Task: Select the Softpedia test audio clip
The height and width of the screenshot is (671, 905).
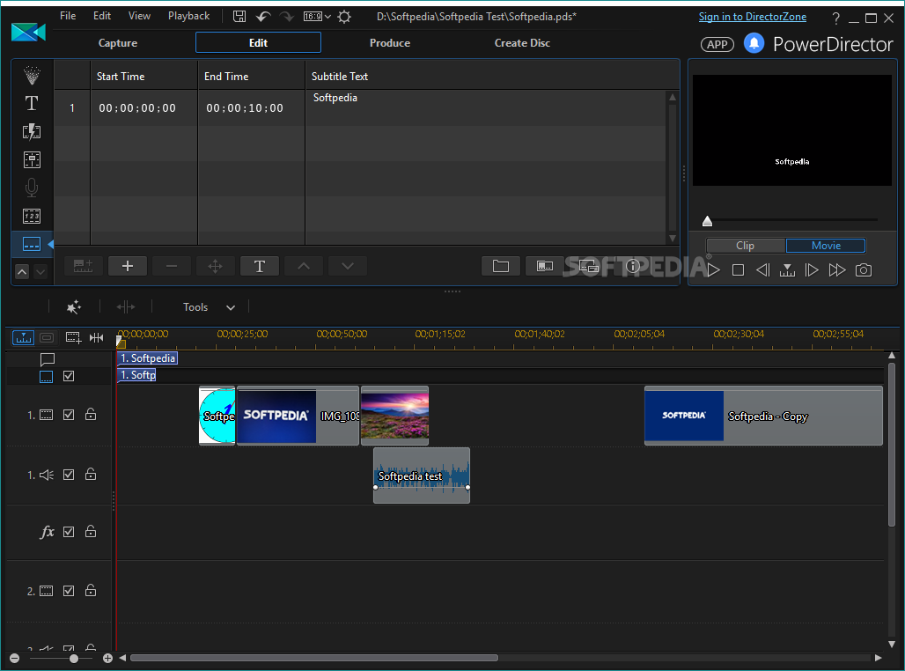Action: [x=422, y=476]
